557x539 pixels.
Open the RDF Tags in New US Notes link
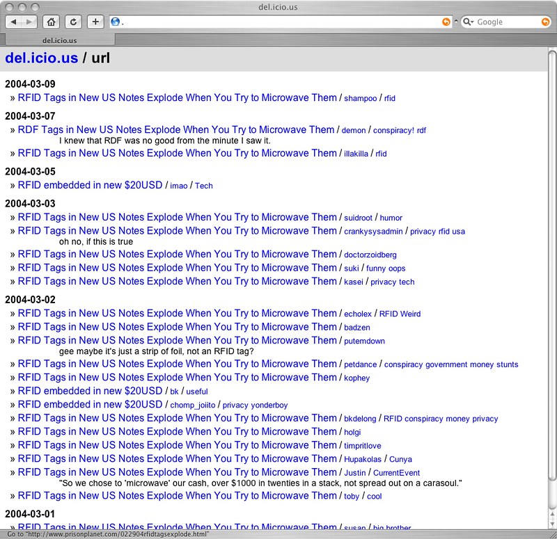[176, 129]
